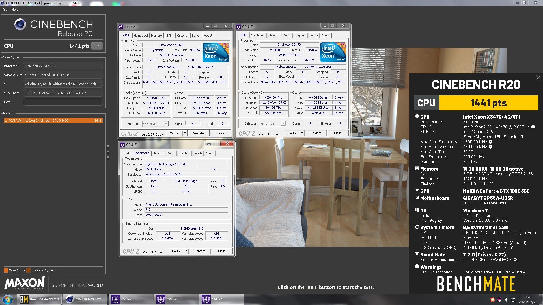Click the third CPU-Z taskbar button
Viewport: 543px width, 305px height.
point(221,299)
